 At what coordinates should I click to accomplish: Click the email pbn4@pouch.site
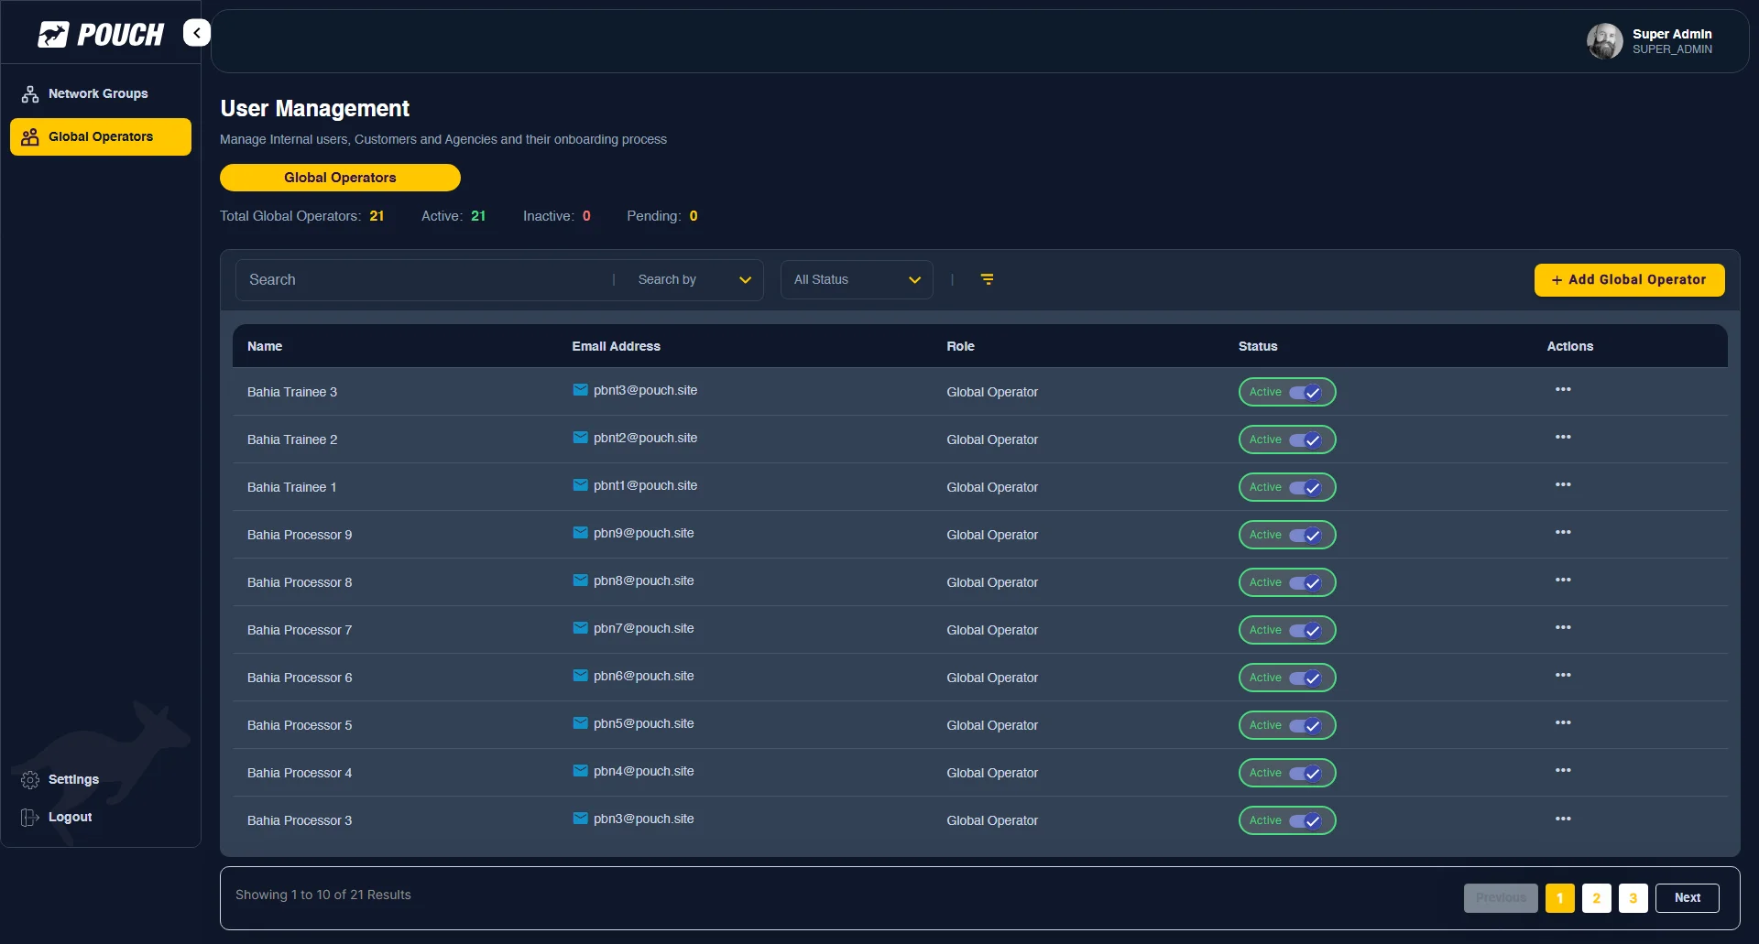point(643,771)
